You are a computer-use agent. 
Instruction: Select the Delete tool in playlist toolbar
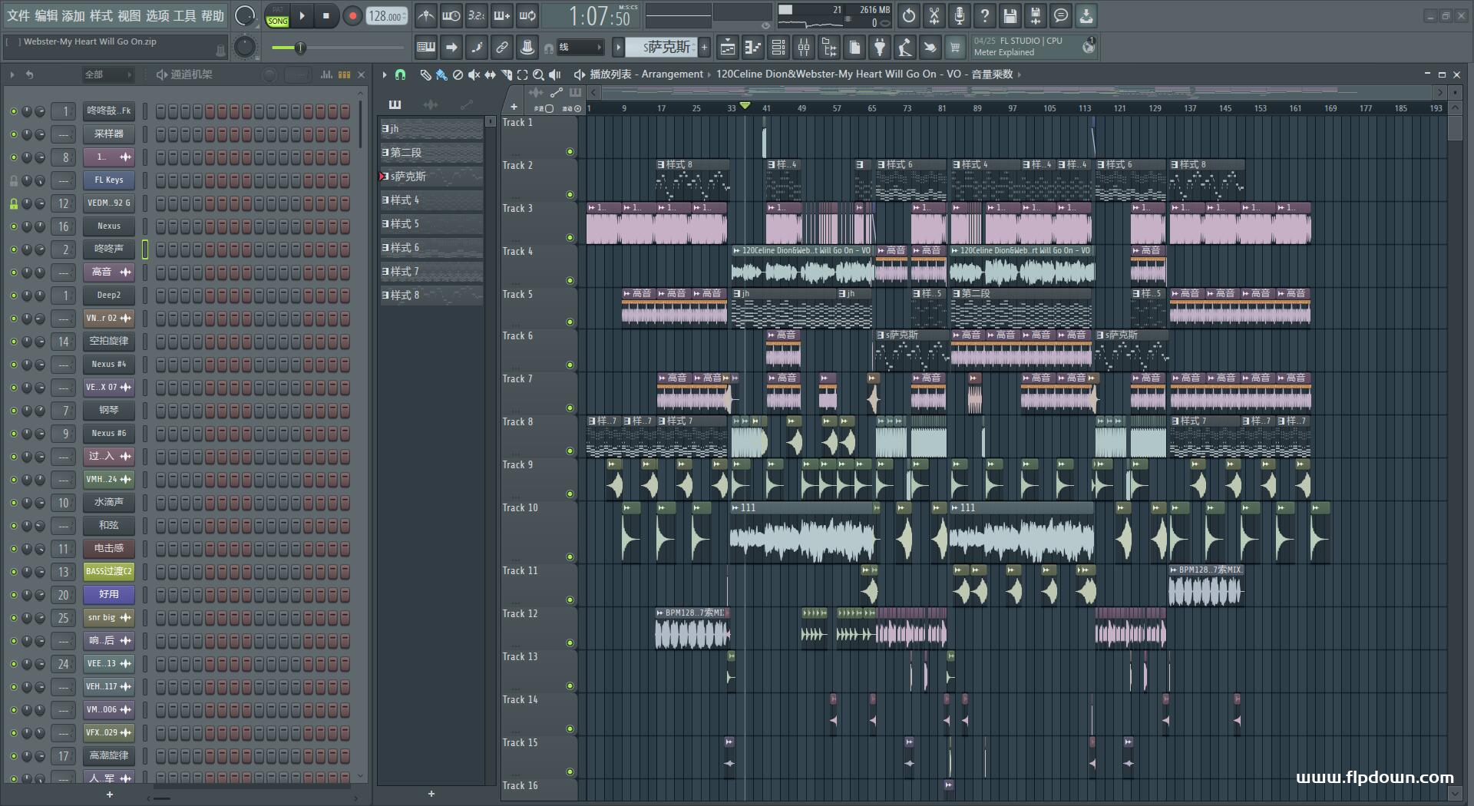458,74
